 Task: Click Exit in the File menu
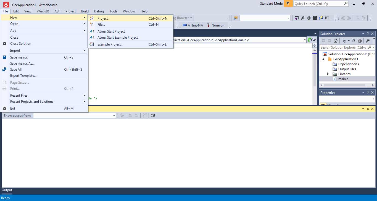44,108
